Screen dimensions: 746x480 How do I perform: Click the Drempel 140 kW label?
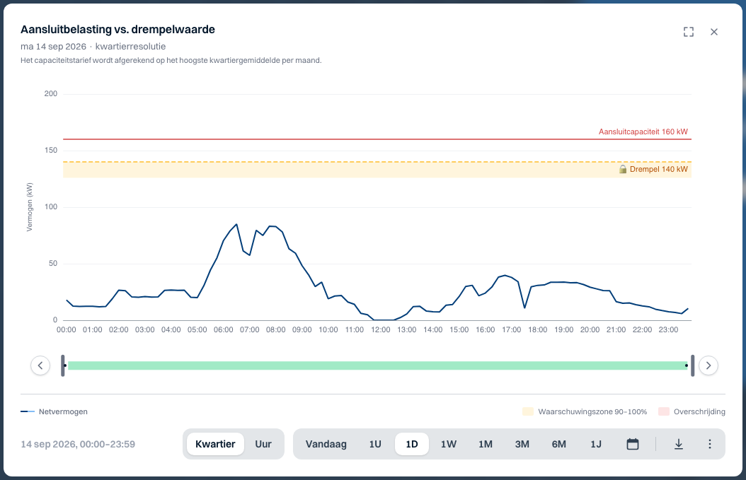coord(659,169)
